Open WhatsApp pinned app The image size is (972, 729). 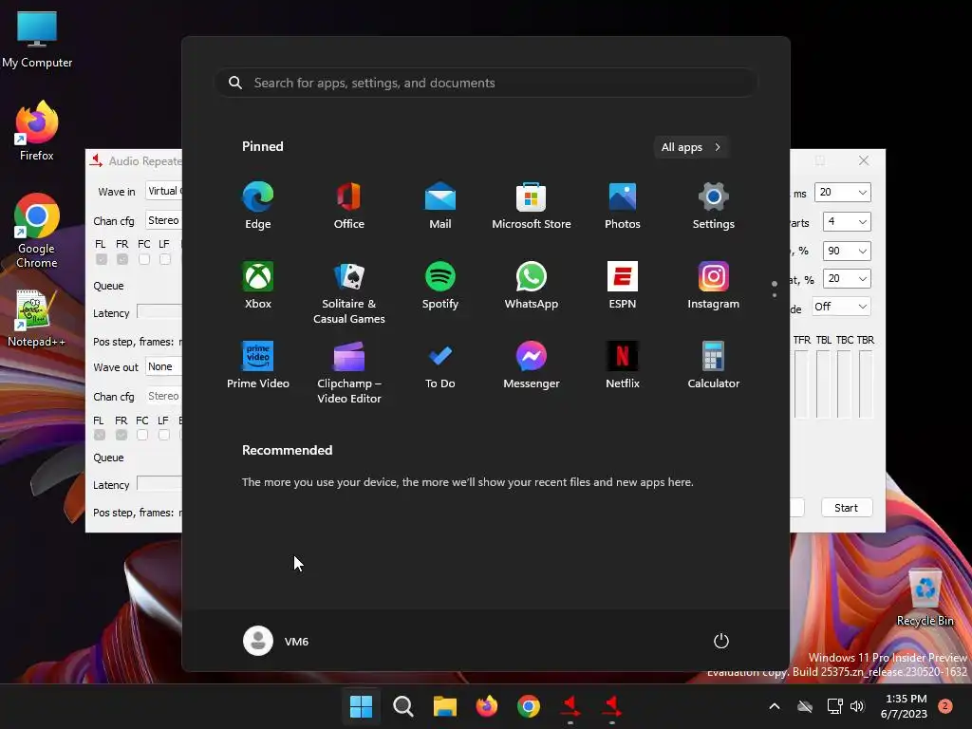click(x=532, y=286)
